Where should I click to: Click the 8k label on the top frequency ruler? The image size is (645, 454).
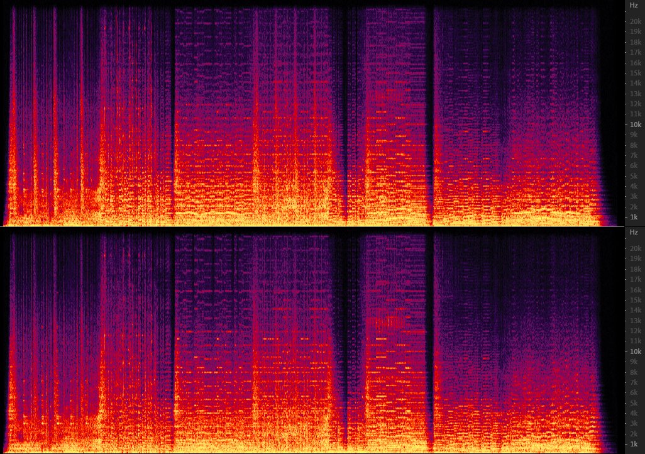pyautogui.click(x=634, y=145)
